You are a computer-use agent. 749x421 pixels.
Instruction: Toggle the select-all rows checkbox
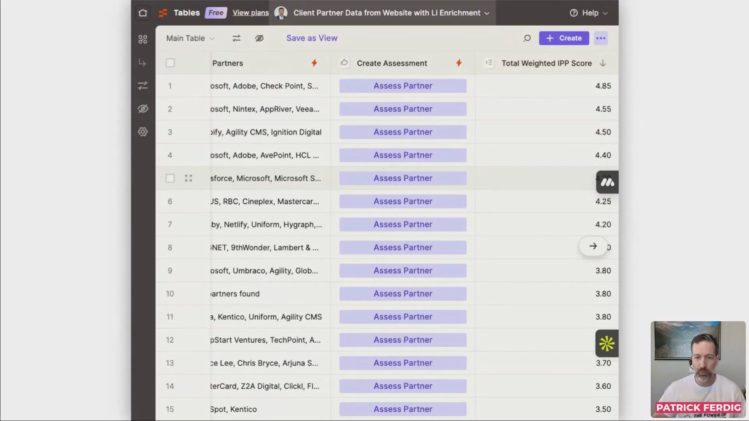tap(170, 63)
